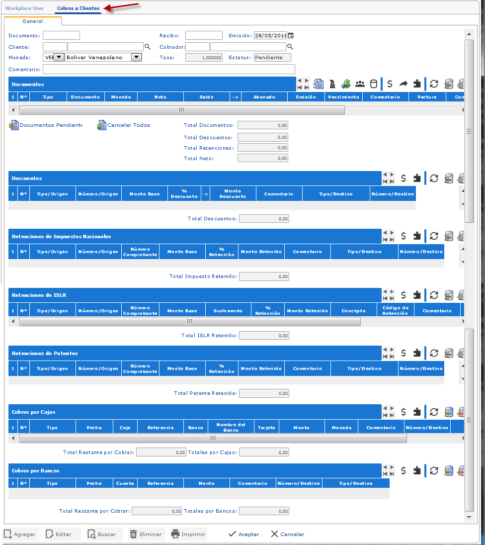Click the cylinder database icon in Documentos toolbar

coord(374,84)
